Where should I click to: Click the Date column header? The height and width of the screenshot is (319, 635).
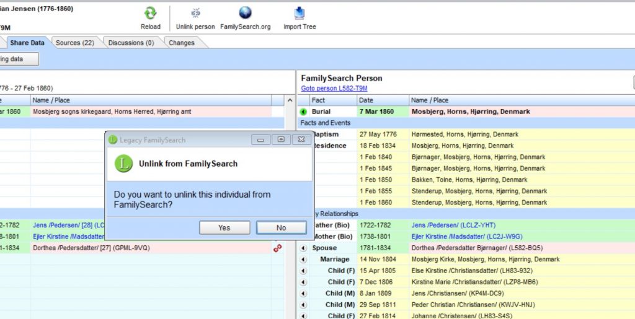[383, 100]
